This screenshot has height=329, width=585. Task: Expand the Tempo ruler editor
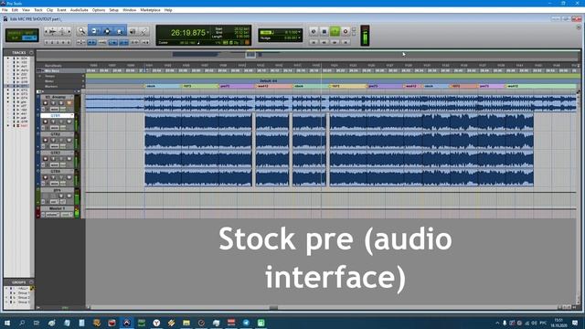40,76
